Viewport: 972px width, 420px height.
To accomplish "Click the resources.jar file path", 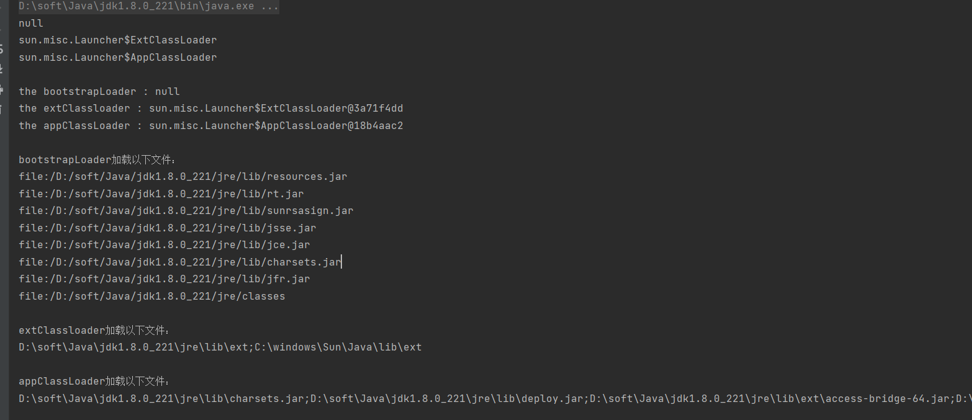I will point(183,177).
